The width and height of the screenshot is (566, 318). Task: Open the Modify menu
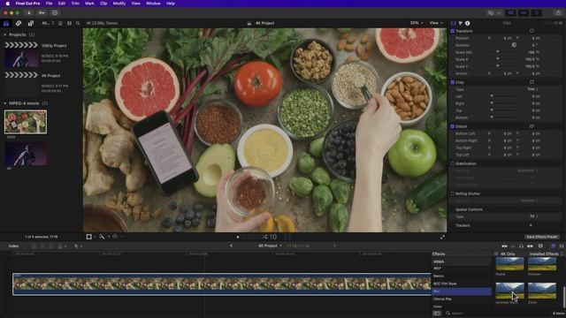[x=119, y=4]
